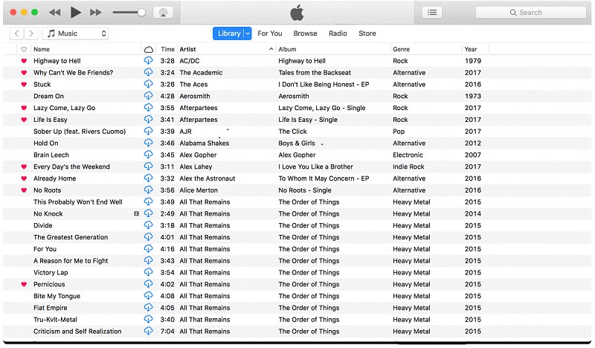The height and width of the screenshot is (348, 595).
Task: Select the artist Alabama Shakes
Action: [x=204, y=143]
